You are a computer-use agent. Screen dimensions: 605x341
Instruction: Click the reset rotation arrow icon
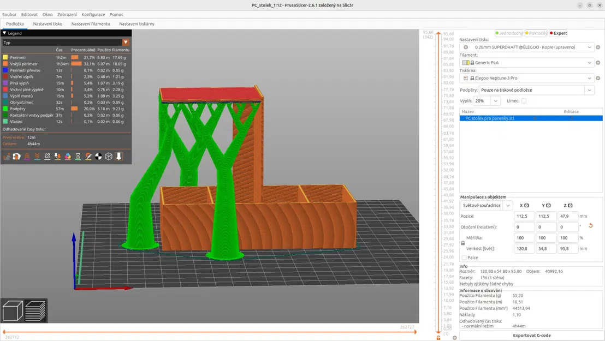pos(590,226)
